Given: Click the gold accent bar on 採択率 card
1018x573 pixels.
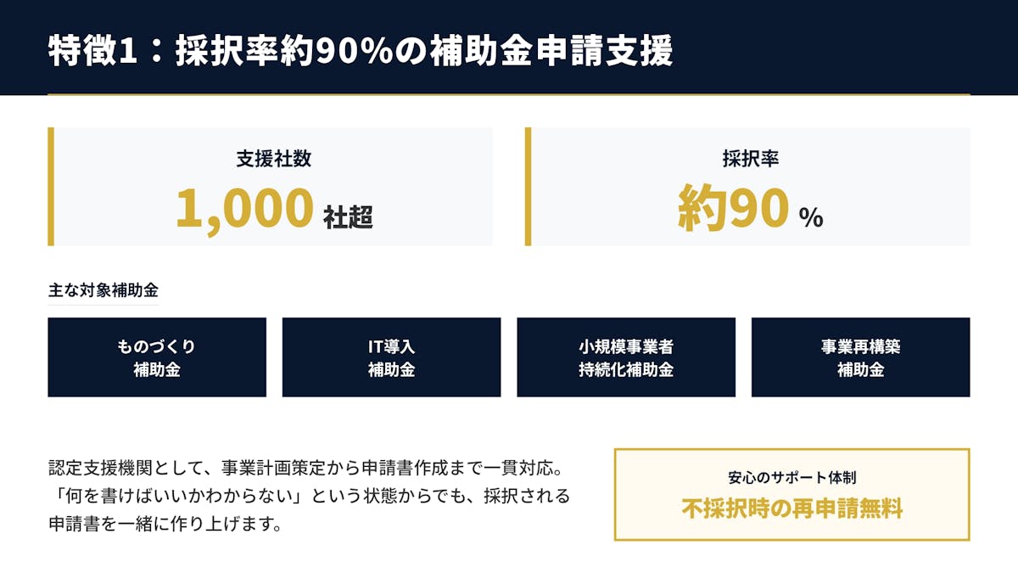Looking at the screenshot, I should pyautogui.click(x=528, y=187).
